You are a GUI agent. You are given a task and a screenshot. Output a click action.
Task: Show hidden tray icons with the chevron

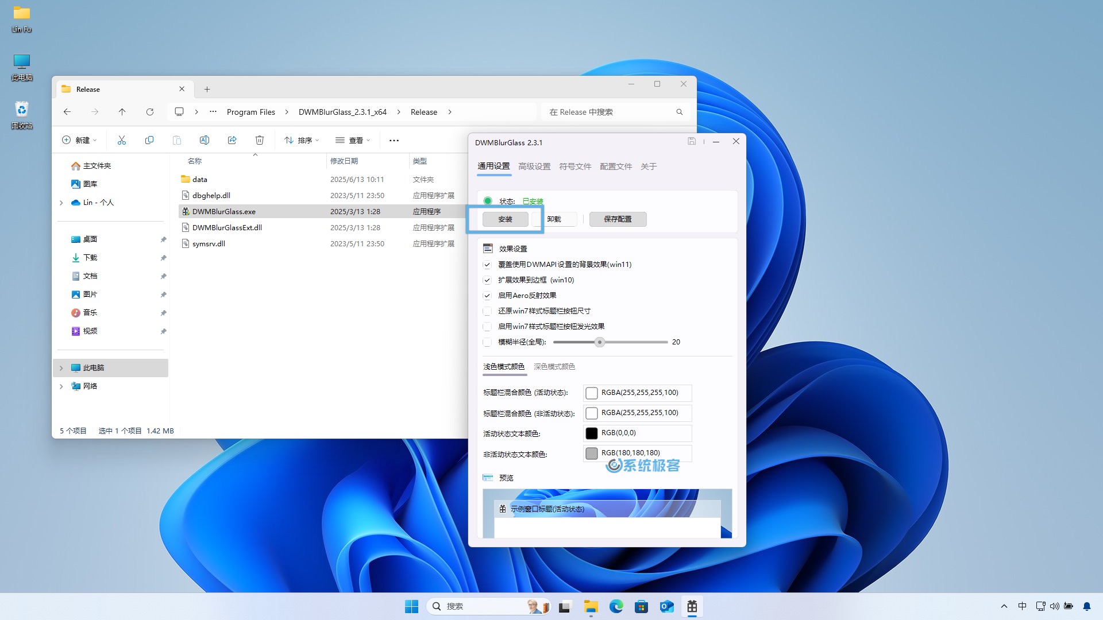pyautogui.click(x=1004, y=606)
